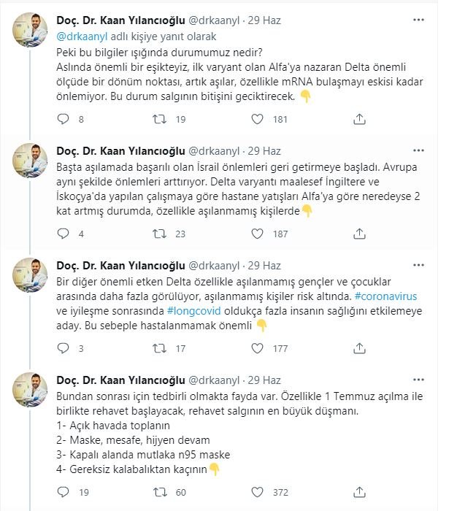This screenshot has width=476, height=511.
Task: Share the tweet about İsrail measures
Action: tap(359, 234)
